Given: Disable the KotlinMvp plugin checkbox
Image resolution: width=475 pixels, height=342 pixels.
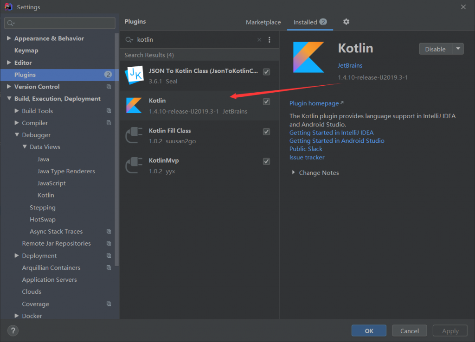Looking at the screenshot, I should [x=266, y=162].
